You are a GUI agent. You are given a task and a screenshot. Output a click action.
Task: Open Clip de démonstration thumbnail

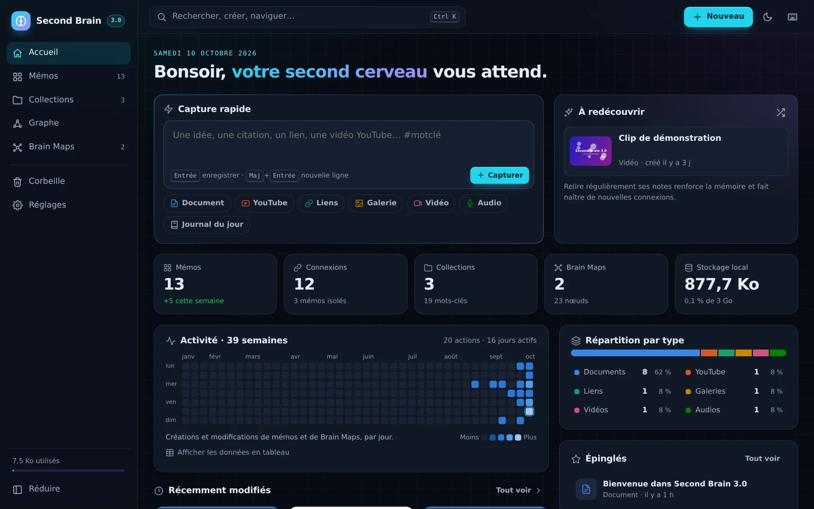(x=591, y=151)
